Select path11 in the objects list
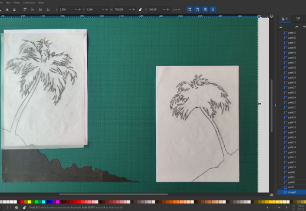The height and width of the screenshot is (211, 306). click(292, 162)
